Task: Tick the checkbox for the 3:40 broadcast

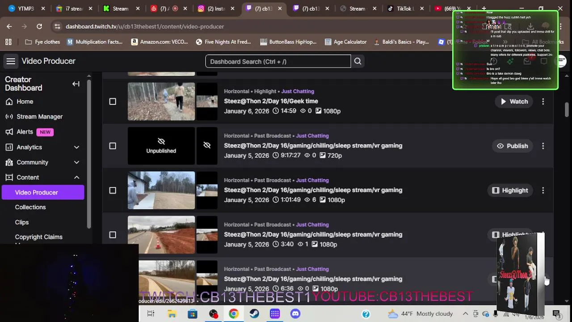Action: 113,235
